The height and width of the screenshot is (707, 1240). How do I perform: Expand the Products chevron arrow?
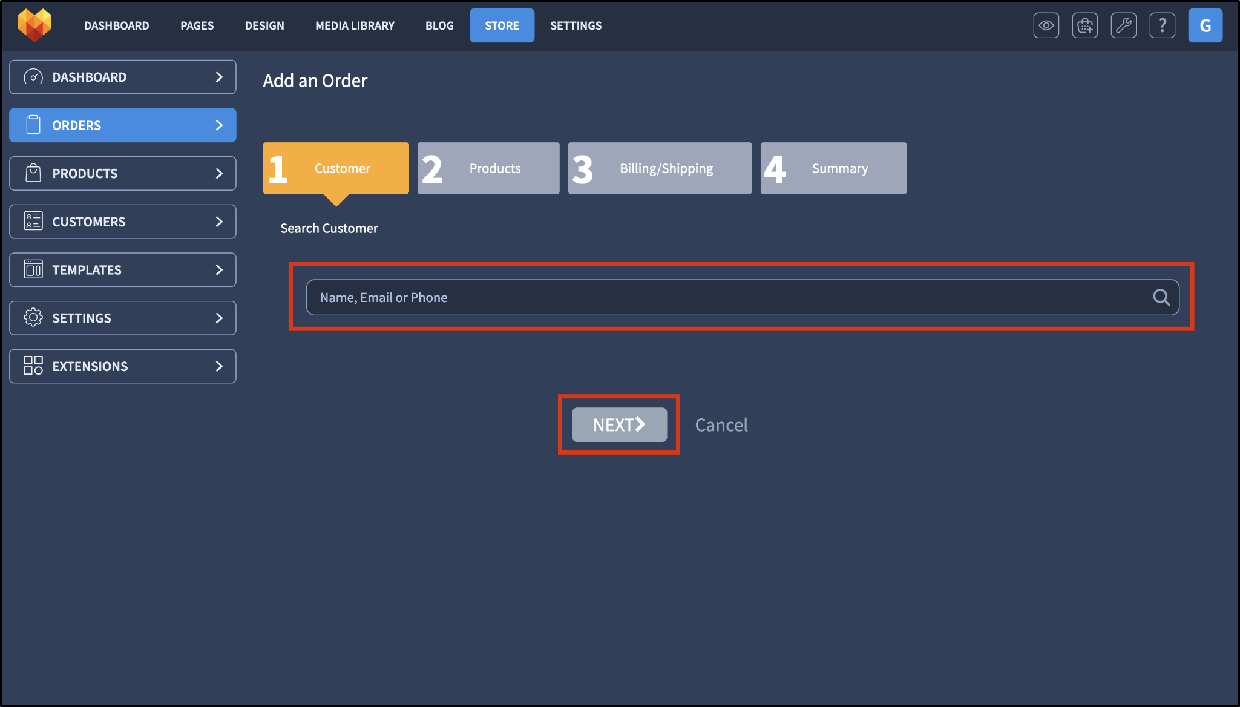pyautogui.click(x=219, y=173)
